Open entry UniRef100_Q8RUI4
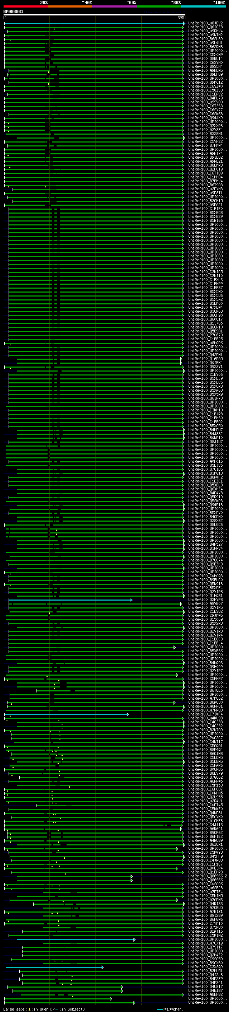 click(x=205, y=59)
